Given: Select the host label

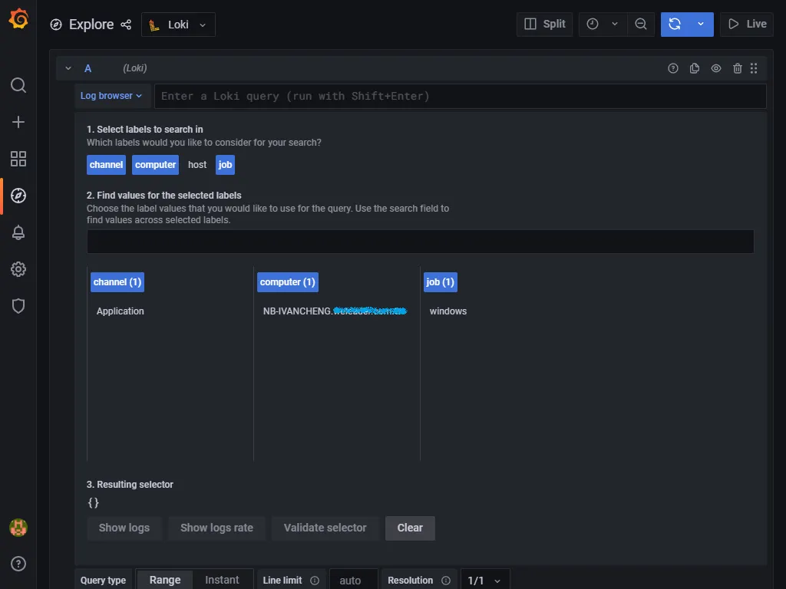Looking at the screenshot, I should [x=197, y=165].
